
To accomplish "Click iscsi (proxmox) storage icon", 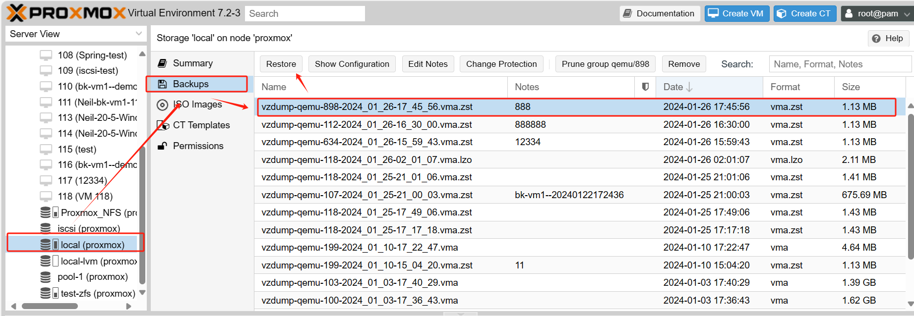I will pos(46,228).
